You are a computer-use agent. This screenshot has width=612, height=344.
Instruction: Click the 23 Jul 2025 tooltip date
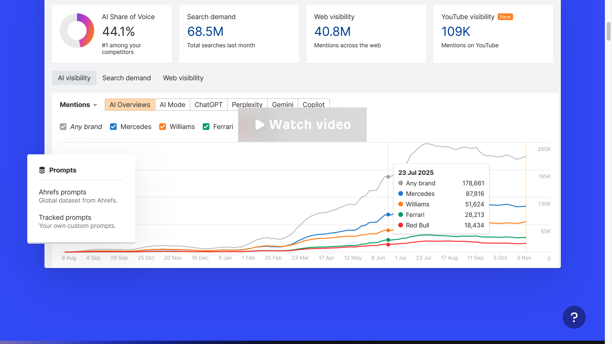click(x=416, y=172)
